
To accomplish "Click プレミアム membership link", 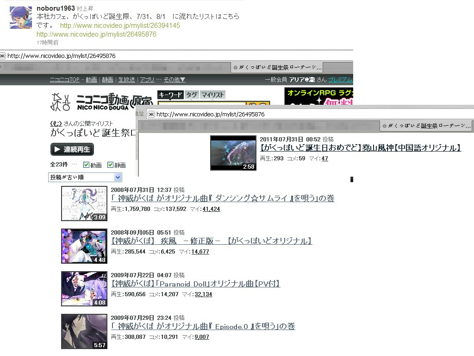I will (340, 80).
